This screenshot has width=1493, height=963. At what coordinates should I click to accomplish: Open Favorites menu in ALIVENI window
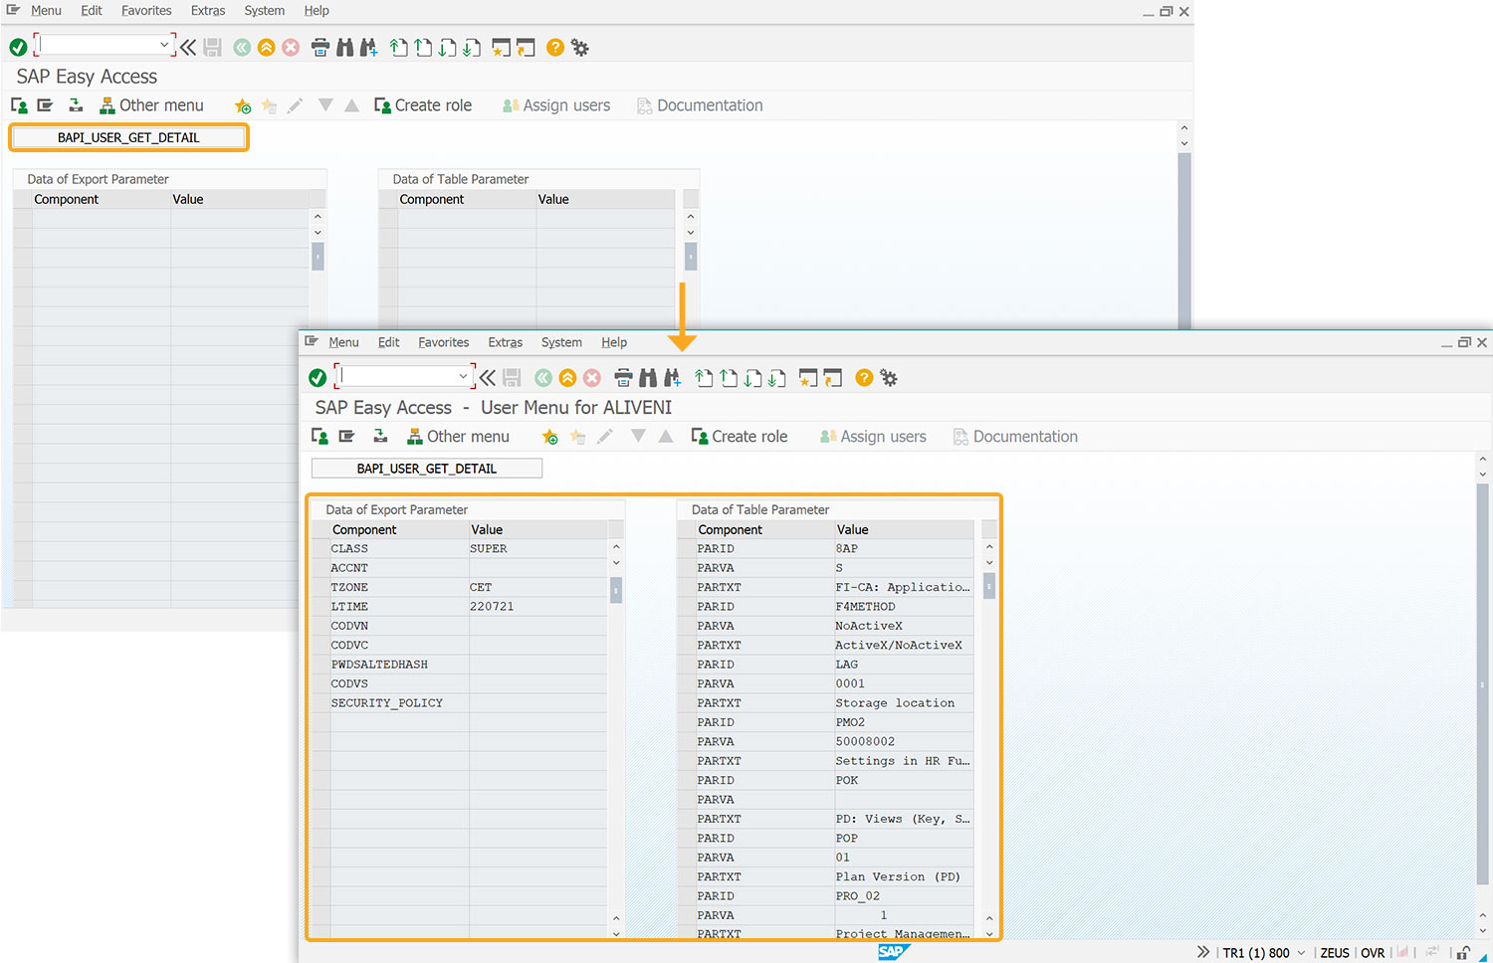[x=443, y=342]
